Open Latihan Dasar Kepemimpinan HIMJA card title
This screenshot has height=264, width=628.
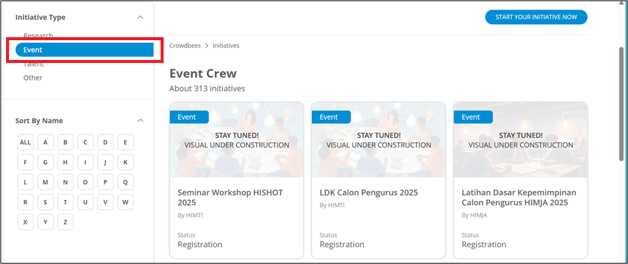coord(519,198)
